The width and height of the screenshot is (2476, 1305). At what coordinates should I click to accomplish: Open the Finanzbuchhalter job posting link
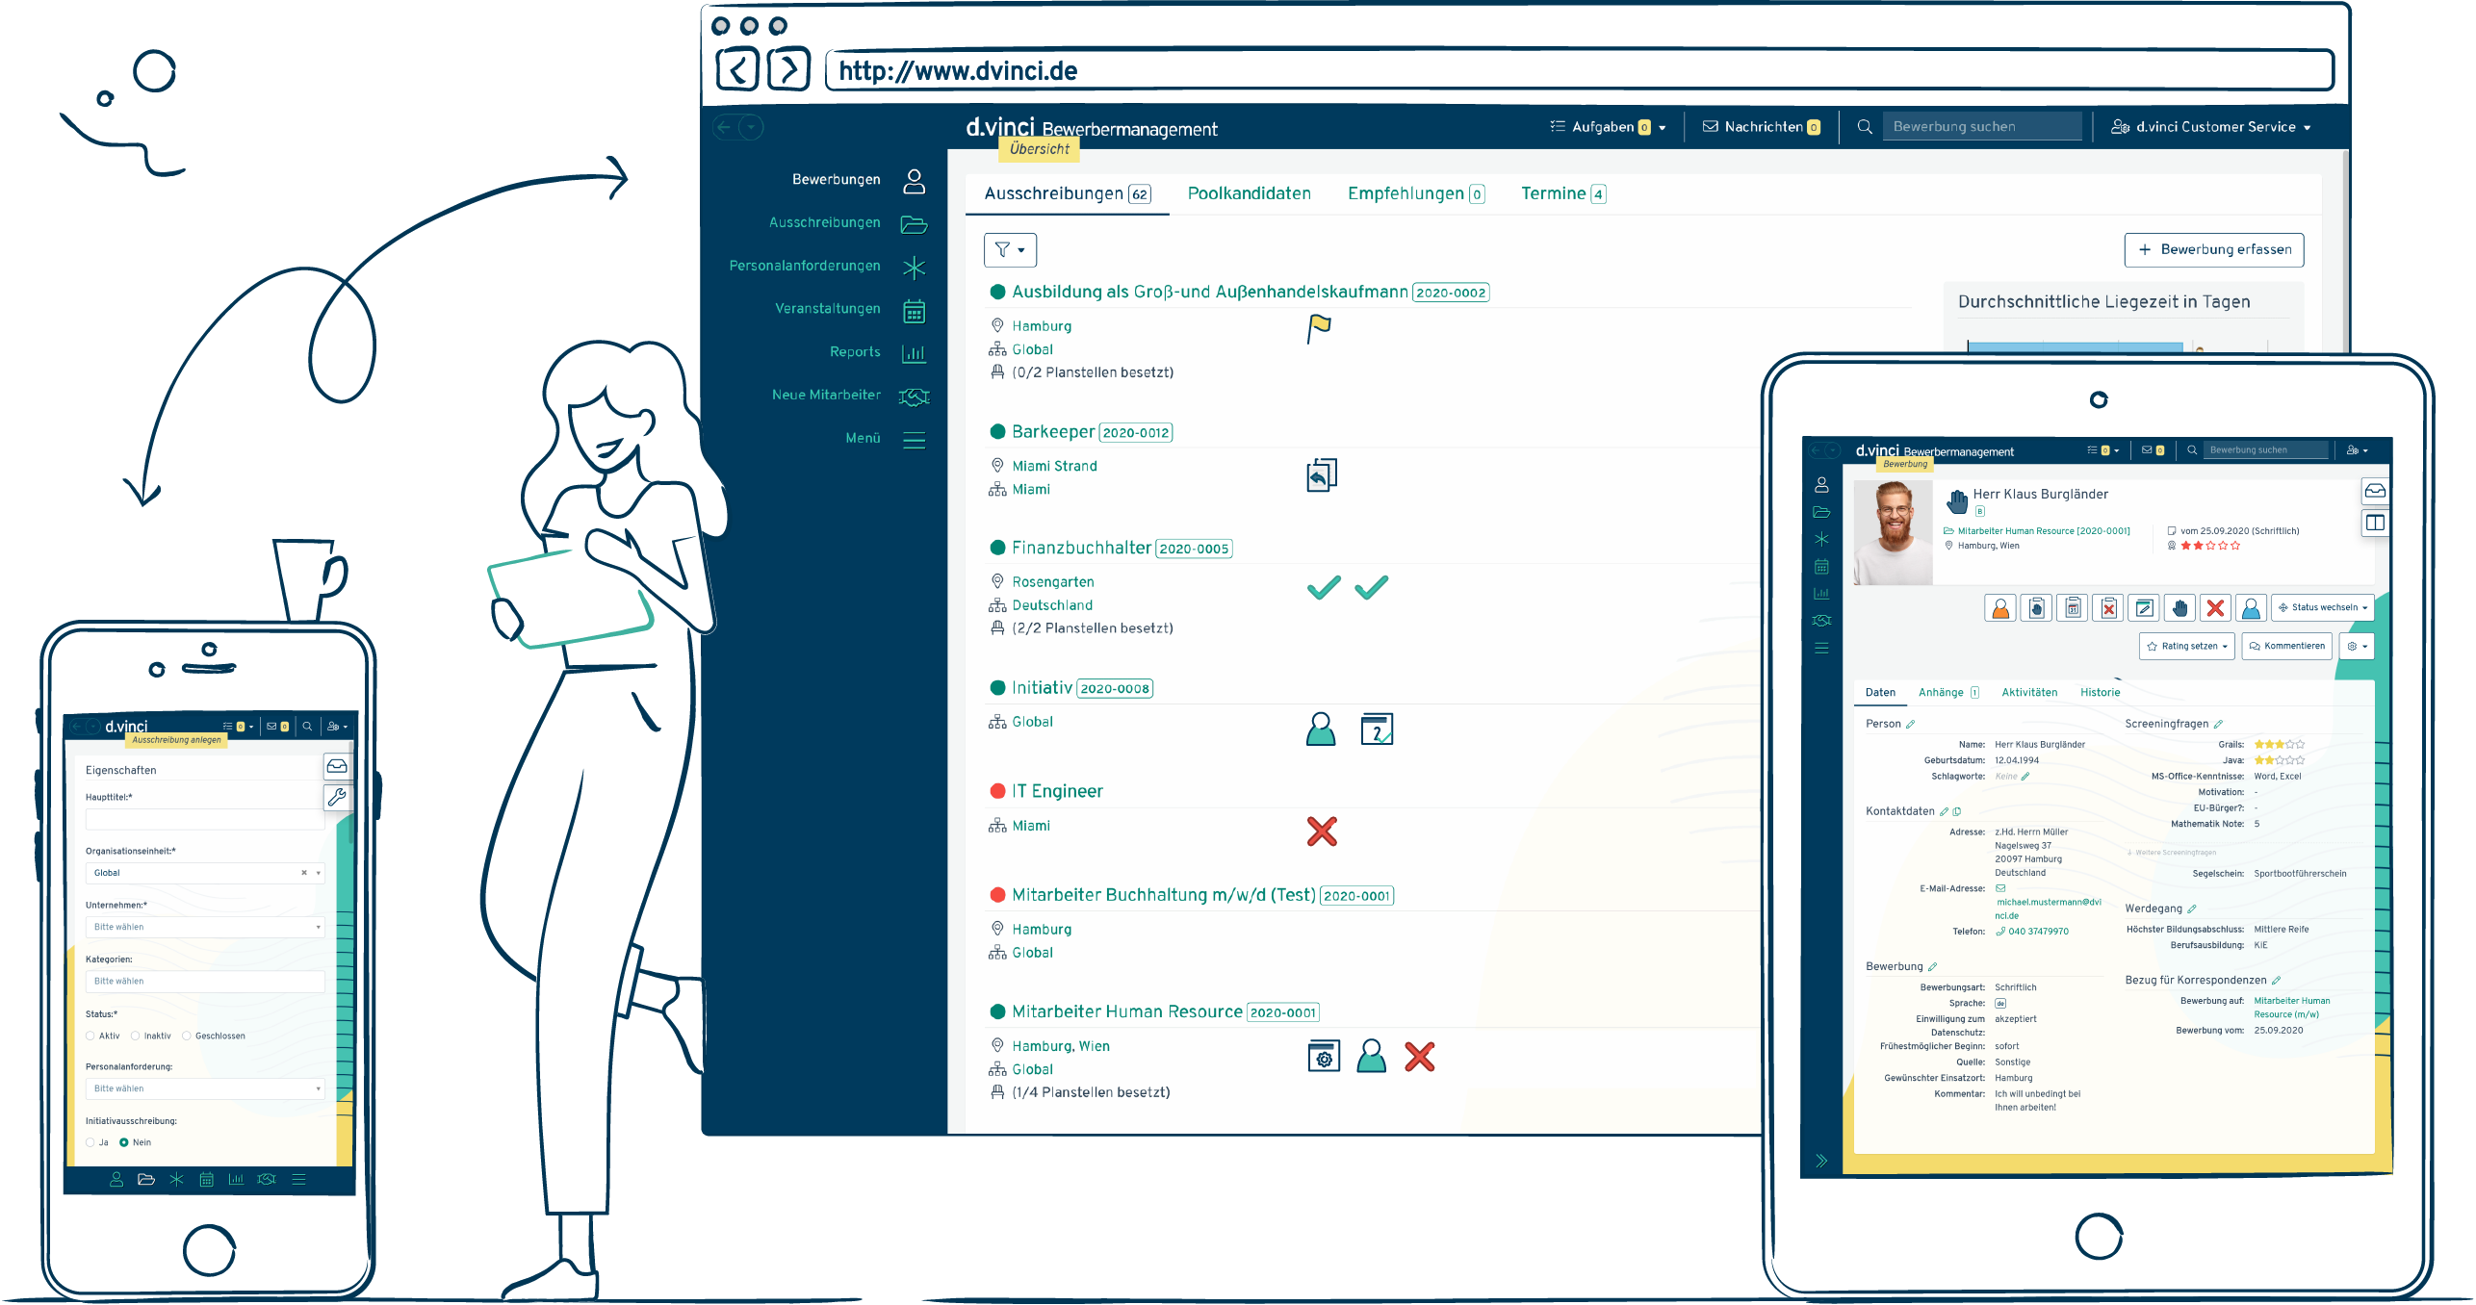pos(1081,549)
